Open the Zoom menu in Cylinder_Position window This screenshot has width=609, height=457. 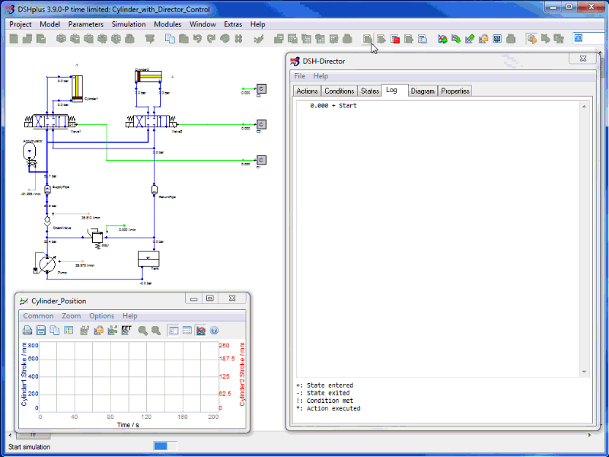[71, 316]
